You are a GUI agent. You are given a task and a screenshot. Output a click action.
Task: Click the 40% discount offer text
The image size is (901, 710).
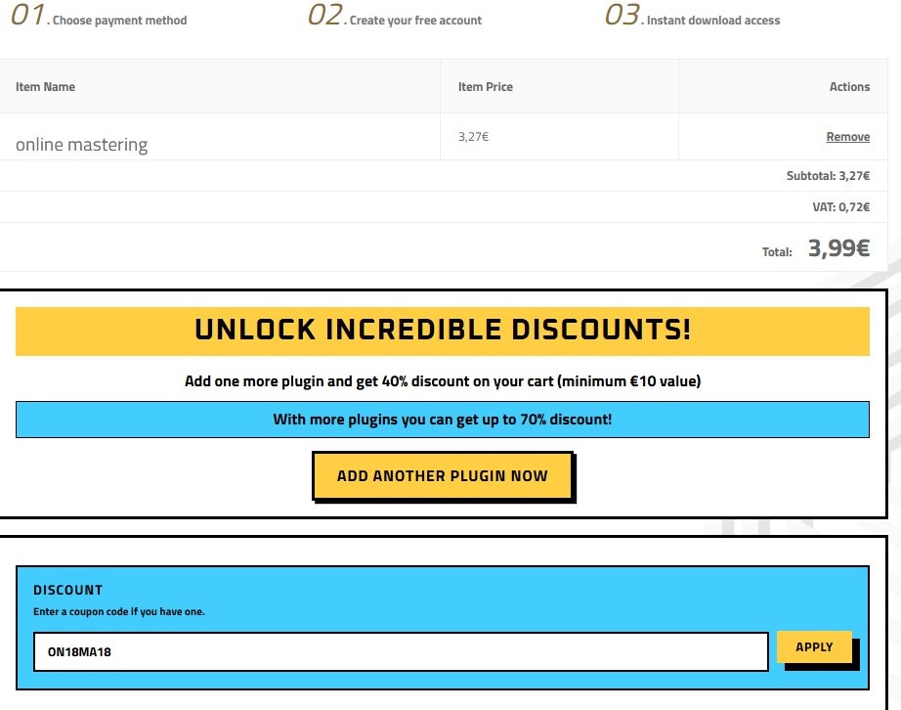coord(442,381)
